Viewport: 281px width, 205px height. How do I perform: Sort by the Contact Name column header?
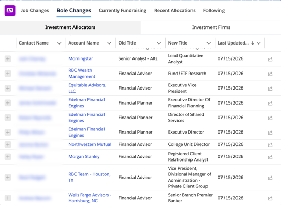(x=34, y=43)
